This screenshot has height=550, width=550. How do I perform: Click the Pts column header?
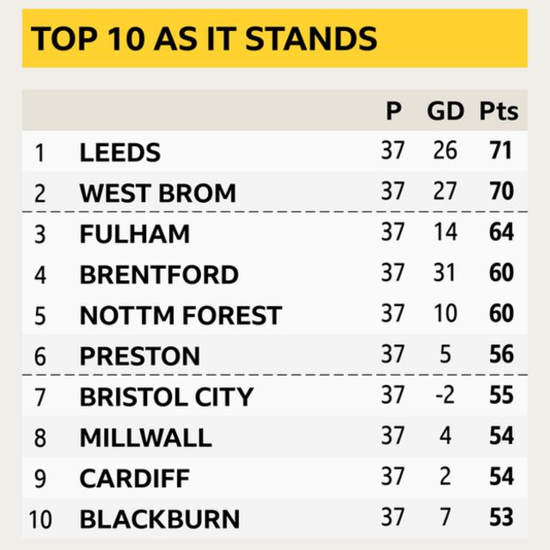[498, 111]
